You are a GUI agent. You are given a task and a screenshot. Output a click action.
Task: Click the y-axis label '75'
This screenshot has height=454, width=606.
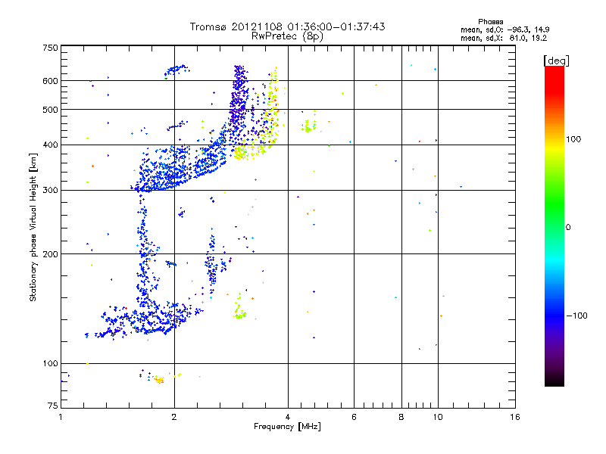[53, 406]
